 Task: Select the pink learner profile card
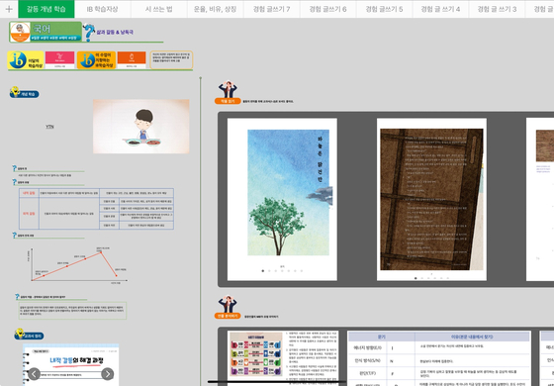point(59,59)
